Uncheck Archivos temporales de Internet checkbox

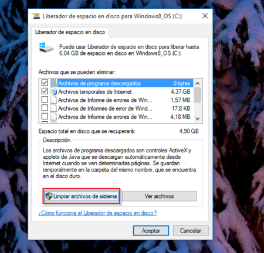45,91
